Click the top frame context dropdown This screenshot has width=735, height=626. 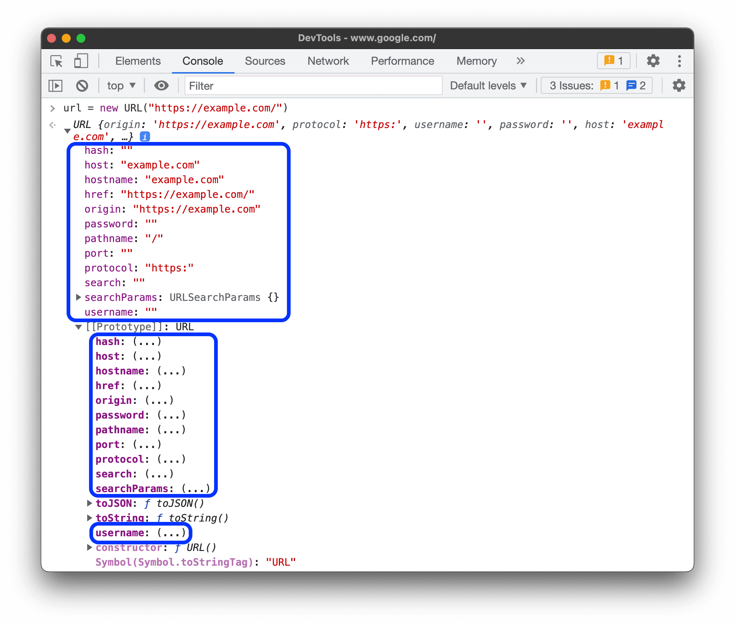tap(119, 86)
